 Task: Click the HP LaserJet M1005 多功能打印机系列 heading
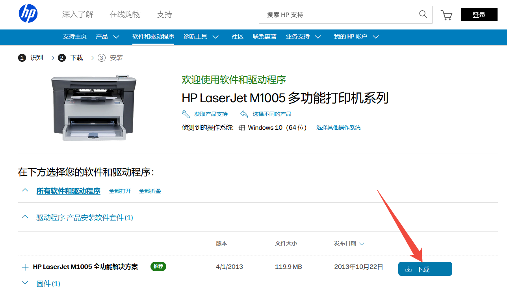[x=285, y=98]
